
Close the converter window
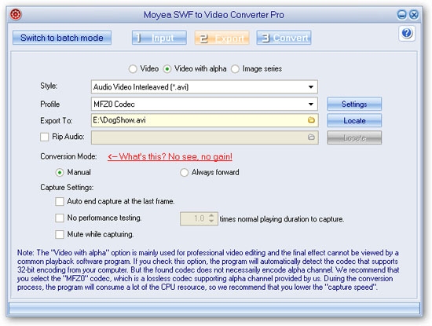[x=414, y=15]
